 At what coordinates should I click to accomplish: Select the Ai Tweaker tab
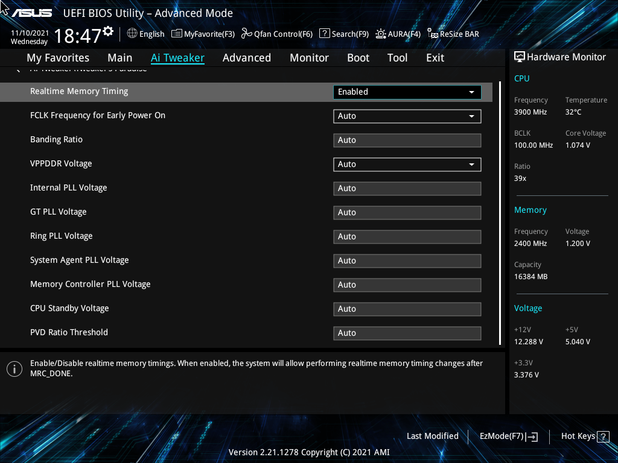coord(177,58)
